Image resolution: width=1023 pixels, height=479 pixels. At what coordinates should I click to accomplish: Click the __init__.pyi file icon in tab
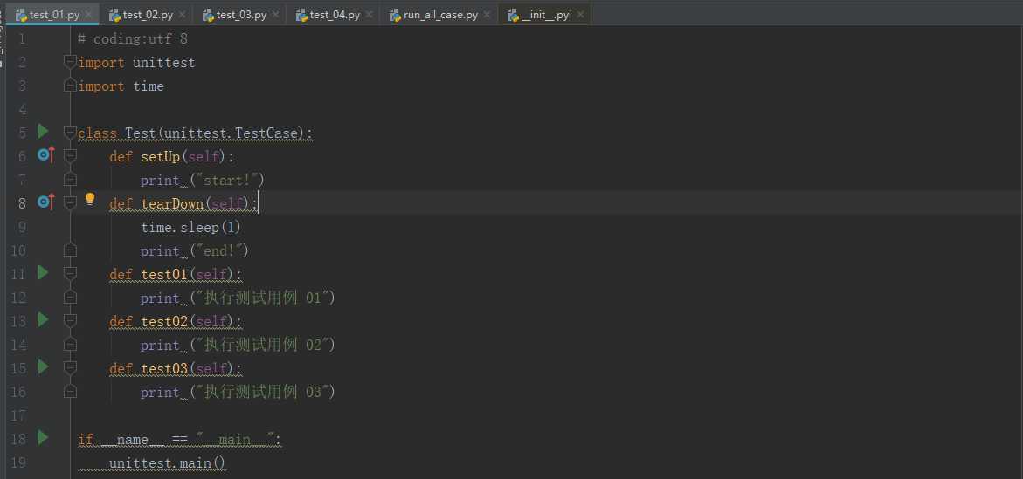(x=513, y=15)
